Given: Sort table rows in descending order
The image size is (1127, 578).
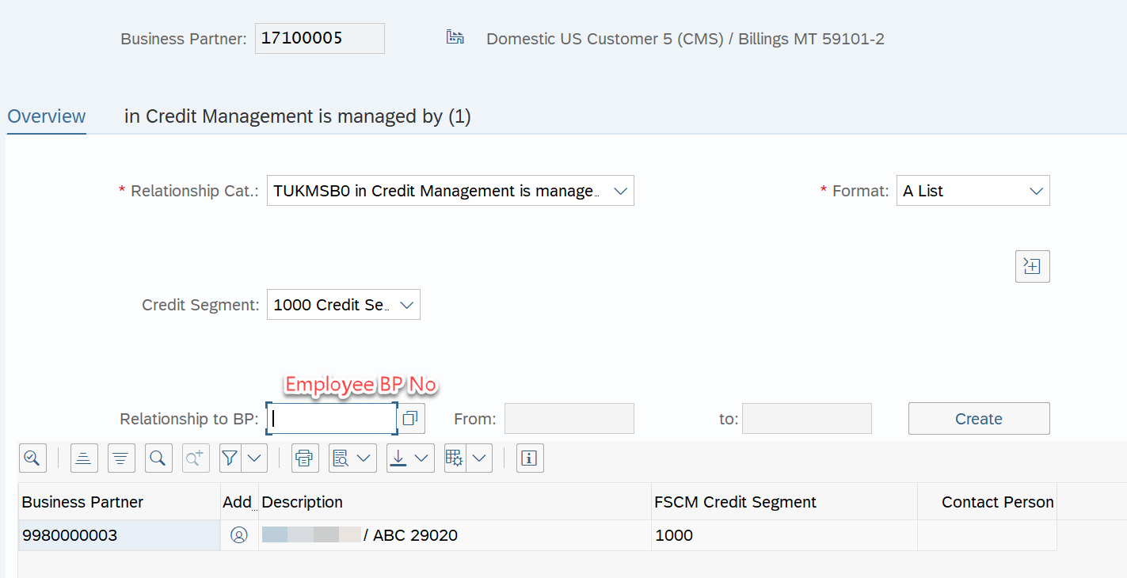Looking at the screenshot, I should click(x=121, y=458).
